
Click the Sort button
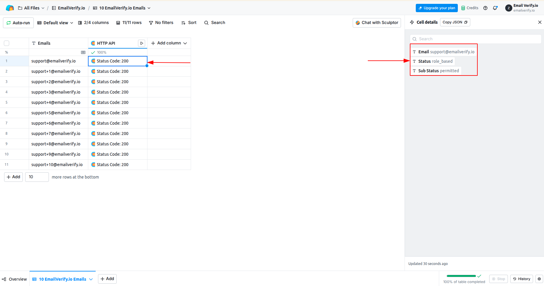click(189, 23)
